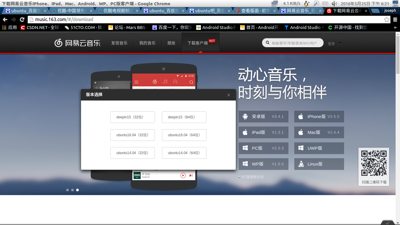
Task: Download the iPhone版 client
Action: 319,117
